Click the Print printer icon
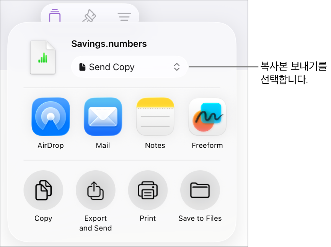The height and width of the screenshot is (247, 331). coord(148,190)
